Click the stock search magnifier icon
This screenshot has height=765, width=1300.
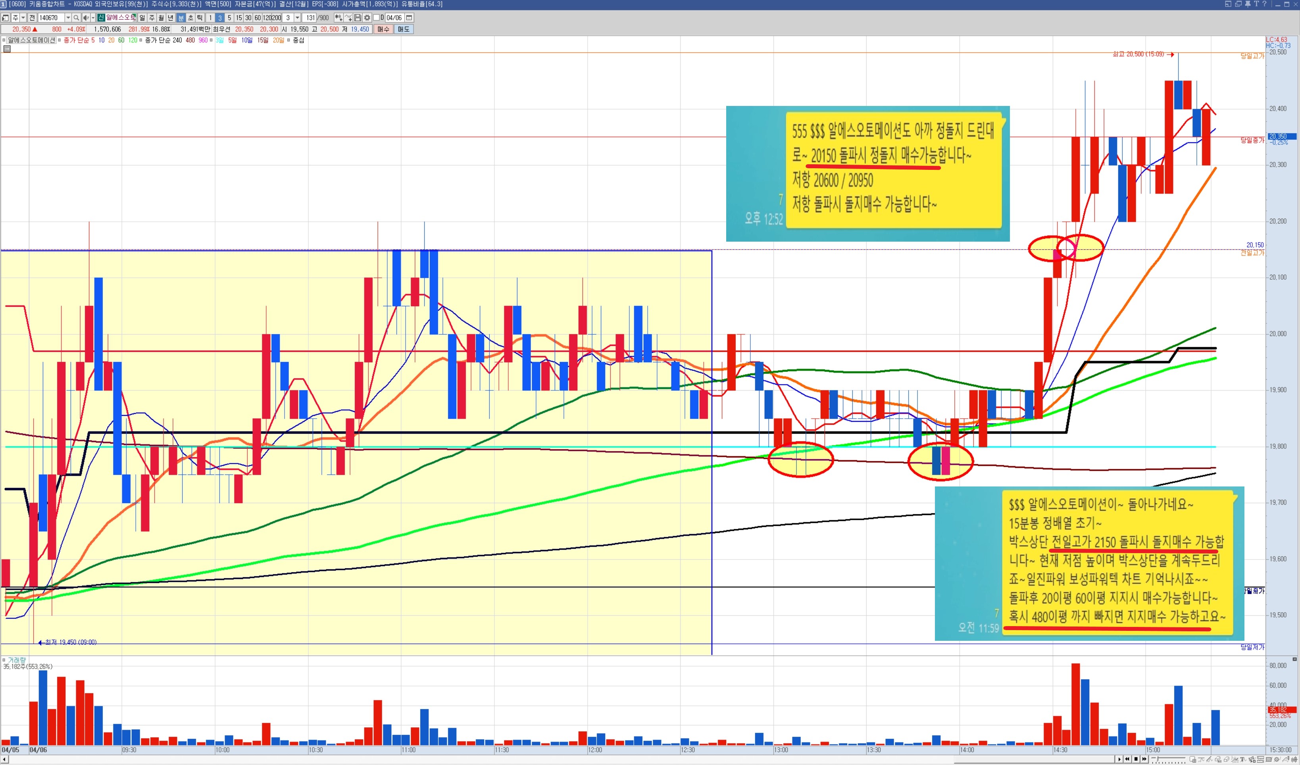click(76, 18)
